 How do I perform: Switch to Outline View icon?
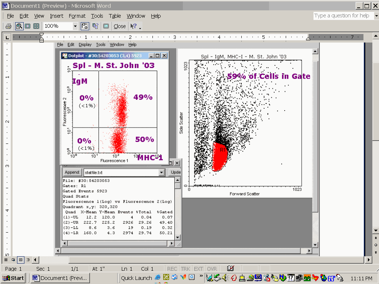click(x=28, y=260)
